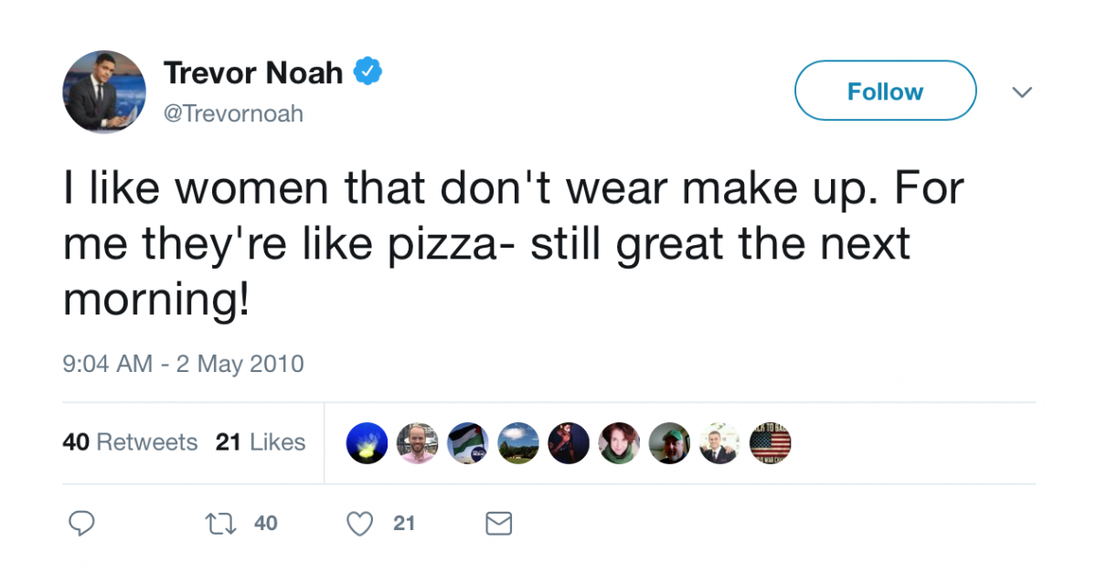Click the blue verified badge
The height and width of the screenshot is (584, 1097).
(367, 71)
